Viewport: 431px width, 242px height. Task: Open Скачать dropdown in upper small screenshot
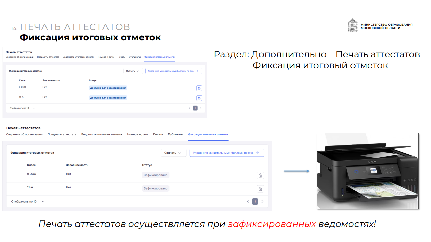(133, 71)
